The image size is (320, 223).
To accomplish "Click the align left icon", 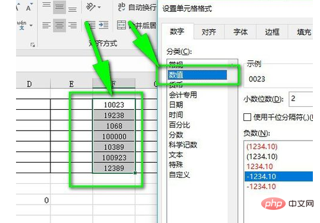I will coord(46,26).
